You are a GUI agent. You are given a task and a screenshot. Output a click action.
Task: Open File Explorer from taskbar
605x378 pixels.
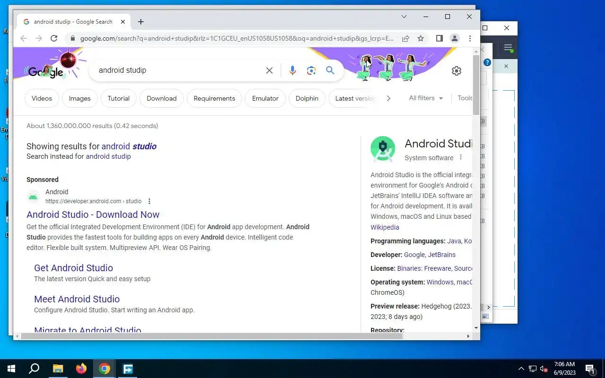(x=58, y=369)
